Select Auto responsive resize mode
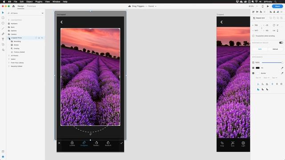The width and height of the screenshot is (285, 160). [260, 49]
